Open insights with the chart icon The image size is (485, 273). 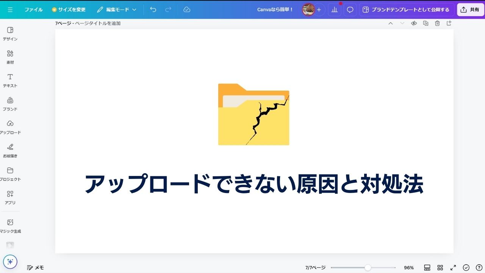(x=334, y=9)
